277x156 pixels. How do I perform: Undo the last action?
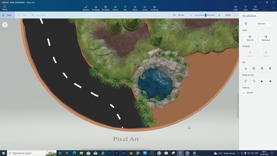coord(245,8)
